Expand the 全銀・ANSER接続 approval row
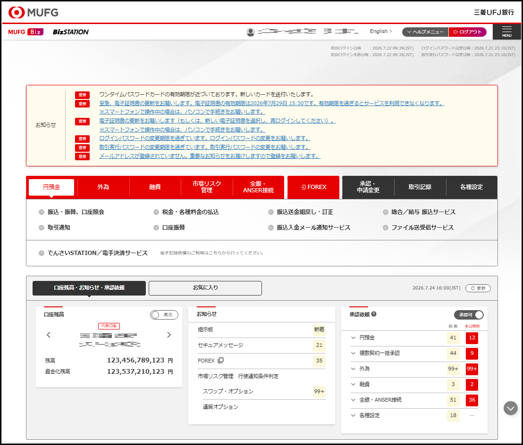This screenshot has height=445, width=523. pos(353,400)
